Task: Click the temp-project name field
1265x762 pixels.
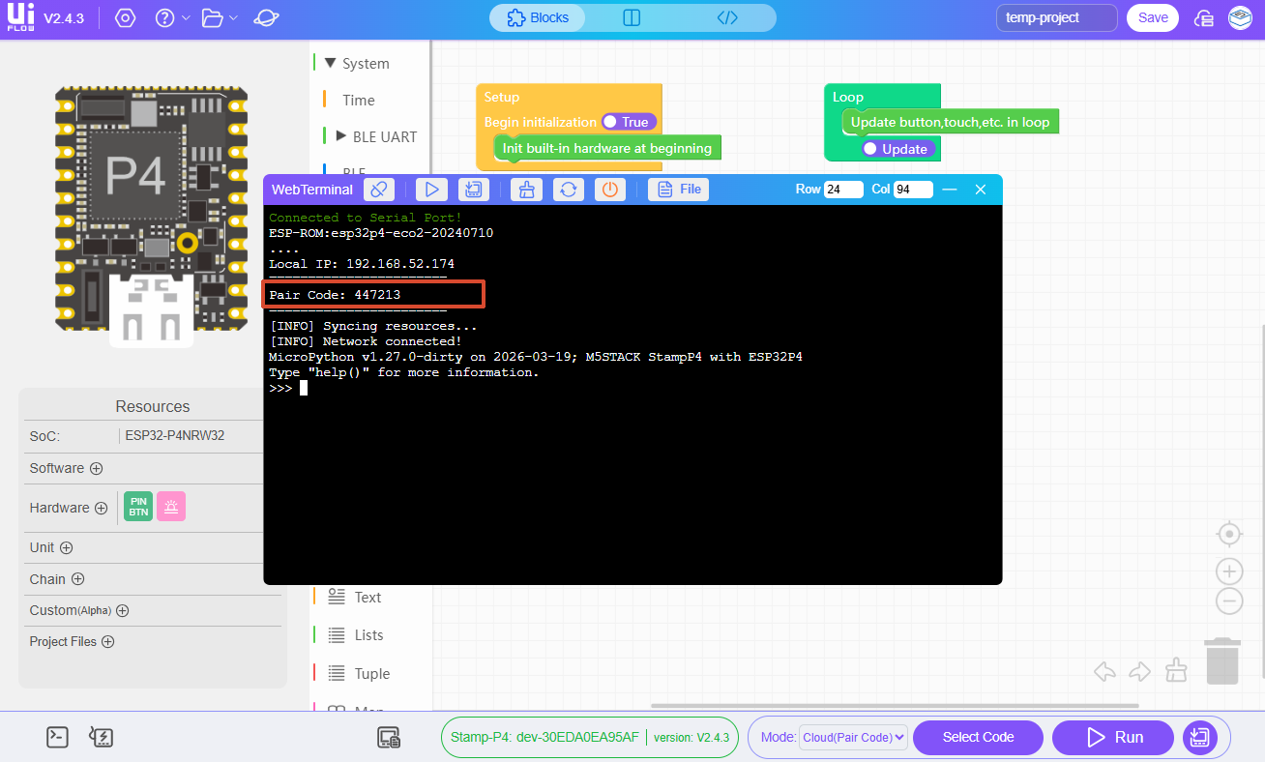Action: pyautogui.click(x=1056, y=17)
